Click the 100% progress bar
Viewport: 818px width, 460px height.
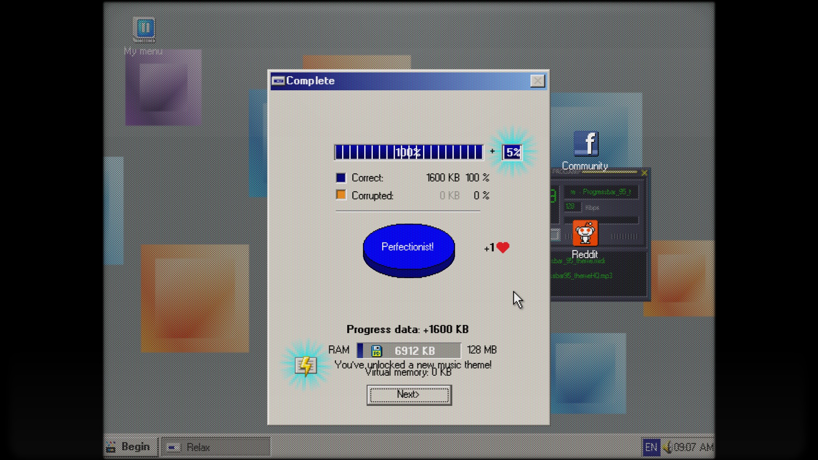(409, 152)
